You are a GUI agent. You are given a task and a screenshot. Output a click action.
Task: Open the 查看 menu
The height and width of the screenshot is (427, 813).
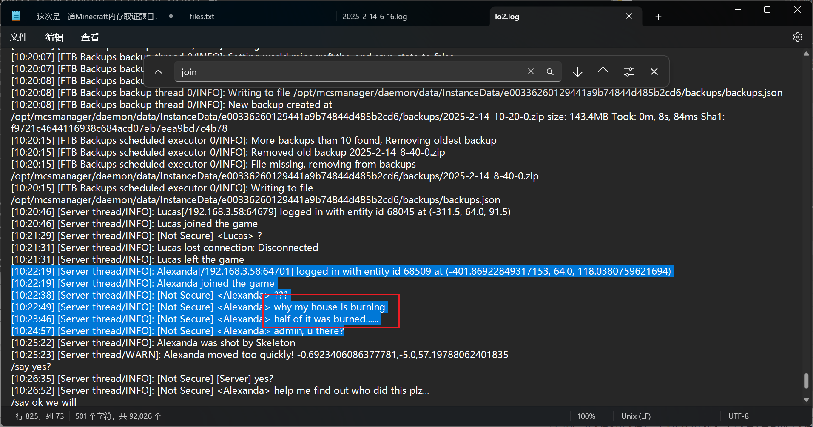pos(90,37)
